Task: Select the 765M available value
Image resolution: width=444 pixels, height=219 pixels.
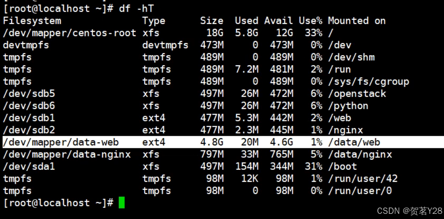Action: point(282,154)
